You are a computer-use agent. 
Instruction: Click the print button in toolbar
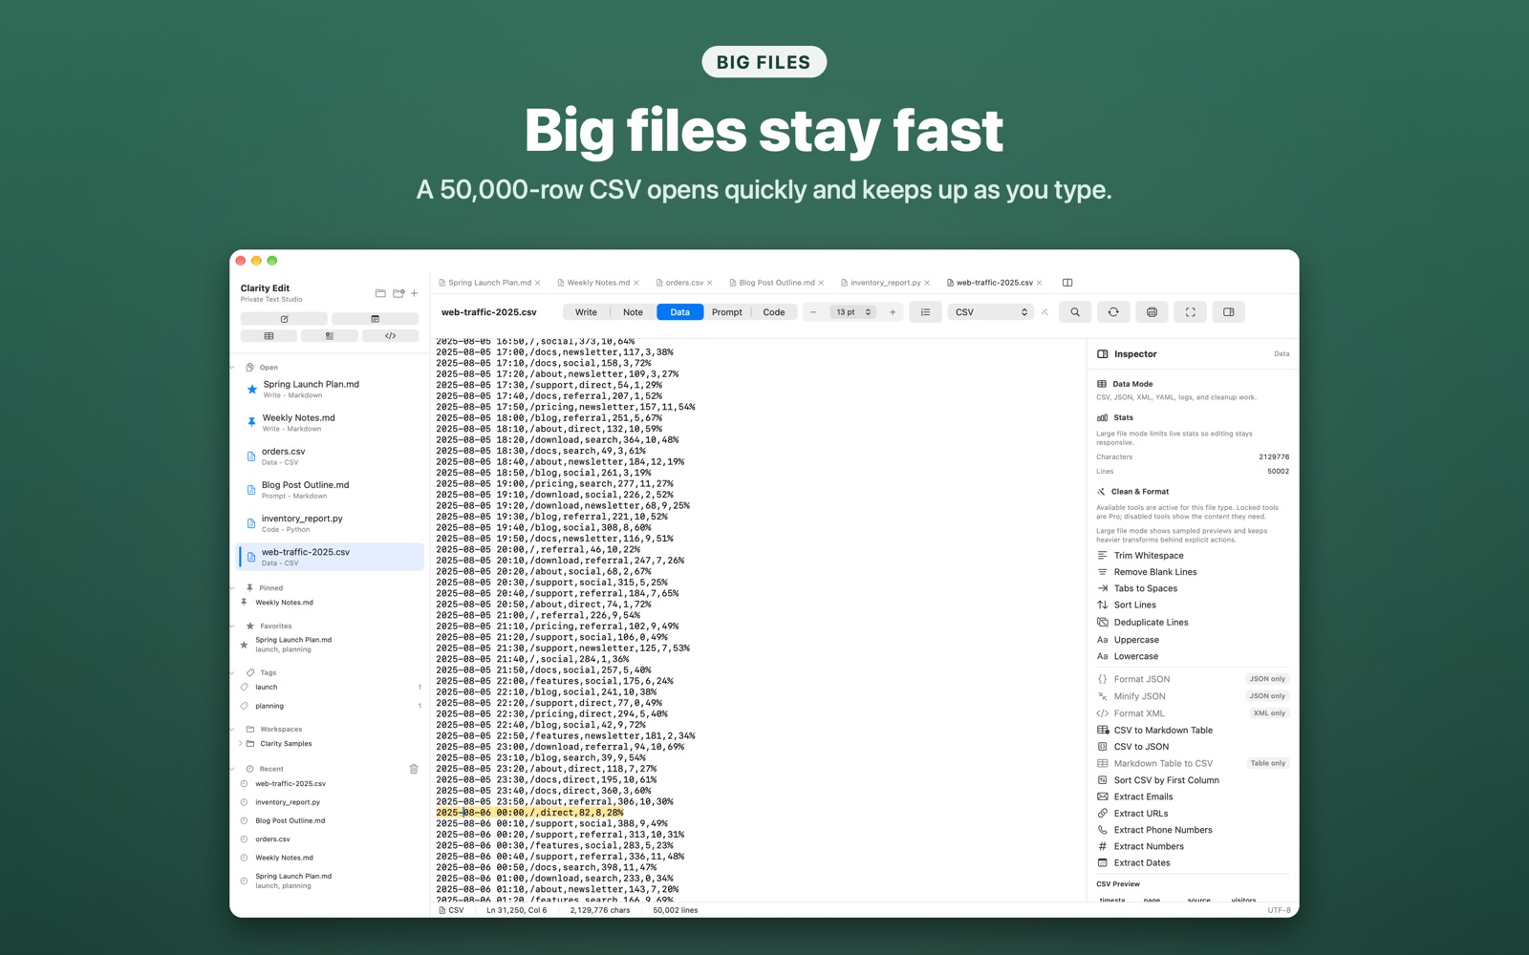[x=1152, y=312]
